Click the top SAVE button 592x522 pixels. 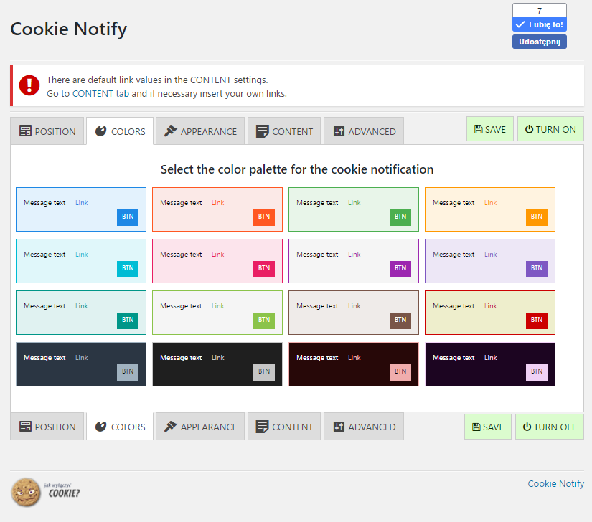click(x=490, y=129)
